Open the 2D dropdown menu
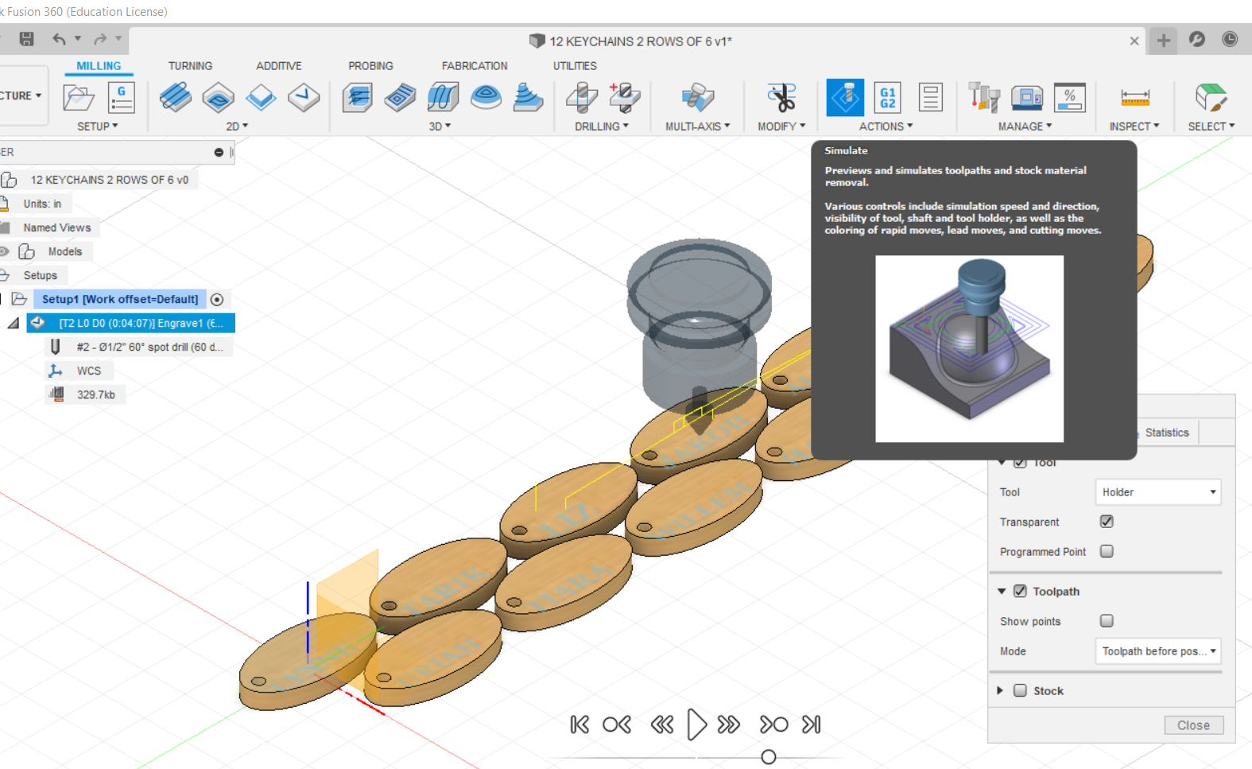The width and height of the screenshot is (1252, 769). [237, 126]
